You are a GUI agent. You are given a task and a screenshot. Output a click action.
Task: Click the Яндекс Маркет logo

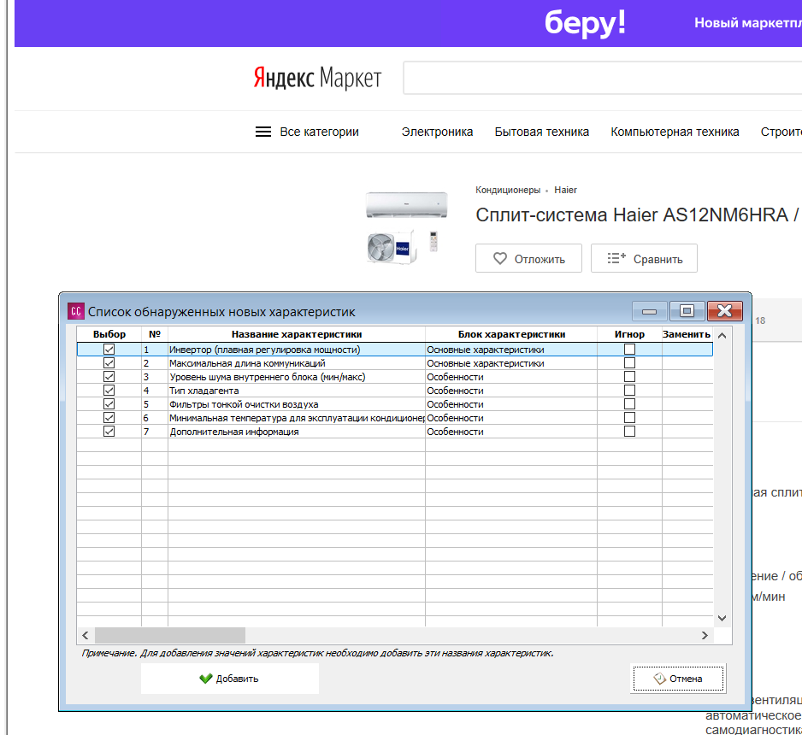pos(317,79)
